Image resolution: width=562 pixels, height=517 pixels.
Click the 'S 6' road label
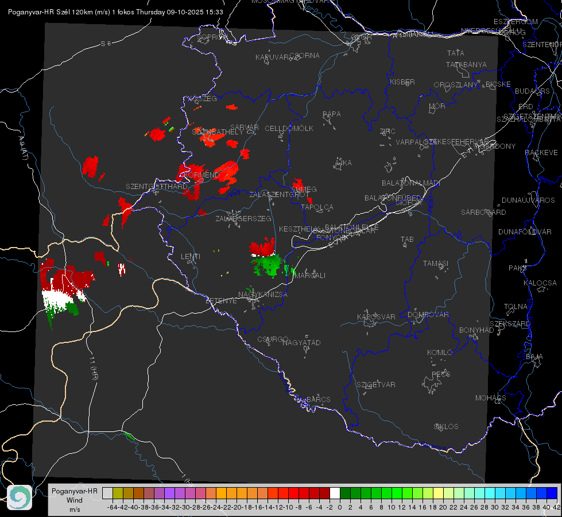[106, 44]
